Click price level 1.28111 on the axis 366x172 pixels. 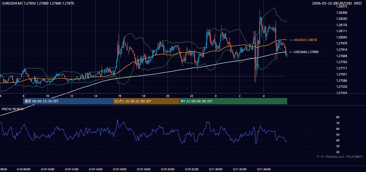(341, 31)
